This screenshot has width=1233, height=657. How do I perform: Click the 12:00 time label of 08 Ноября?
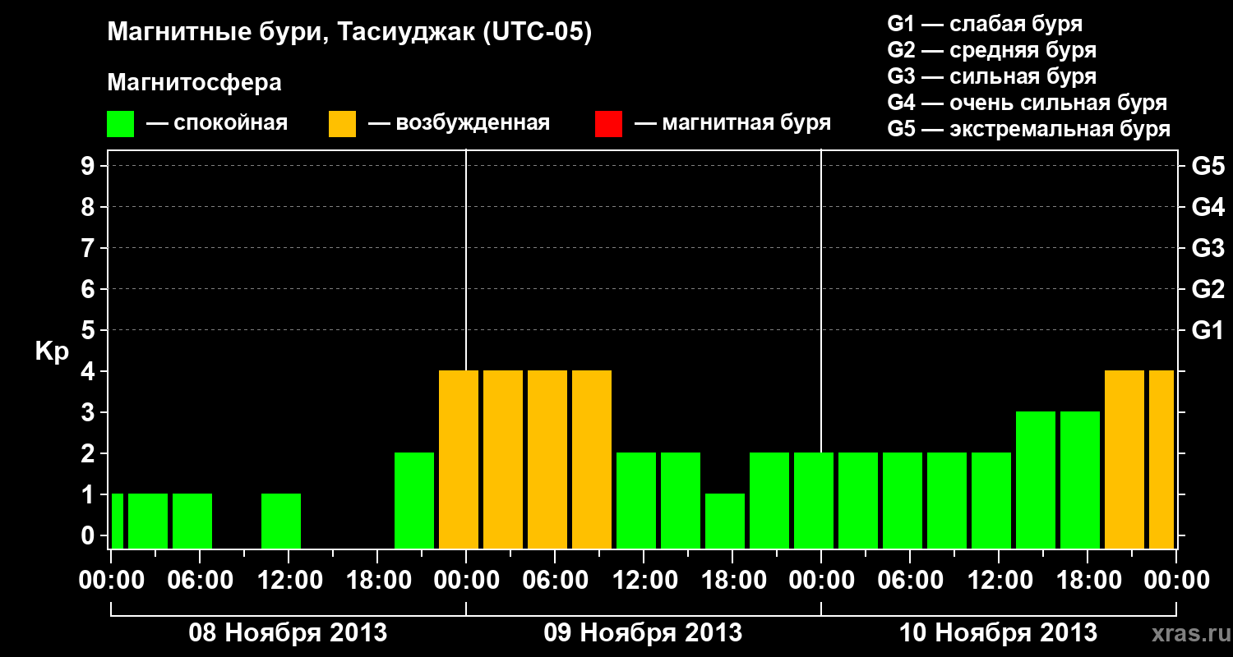(289, 581)
